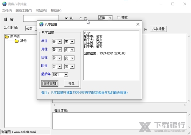Open the 时柱 heavenly stem dropdown
This screenshot has height=135, width=191.
[60, 66]
